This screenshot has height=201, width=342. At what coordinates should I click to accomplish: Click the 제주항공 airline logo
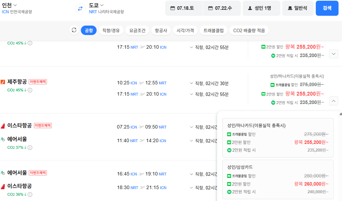(3, 82)
